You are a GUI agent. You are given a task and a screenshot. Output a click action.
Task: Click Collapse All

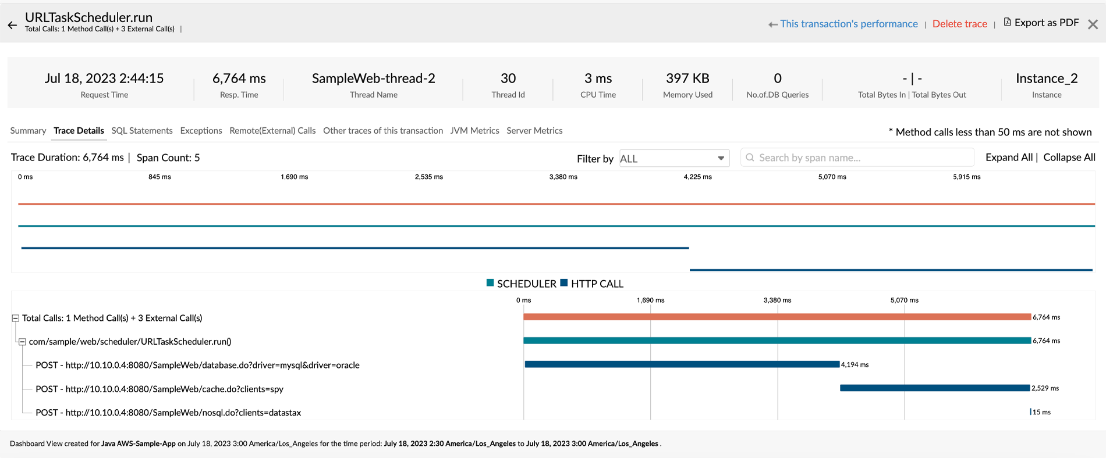pyautogui.click(x=1069, y=158)
